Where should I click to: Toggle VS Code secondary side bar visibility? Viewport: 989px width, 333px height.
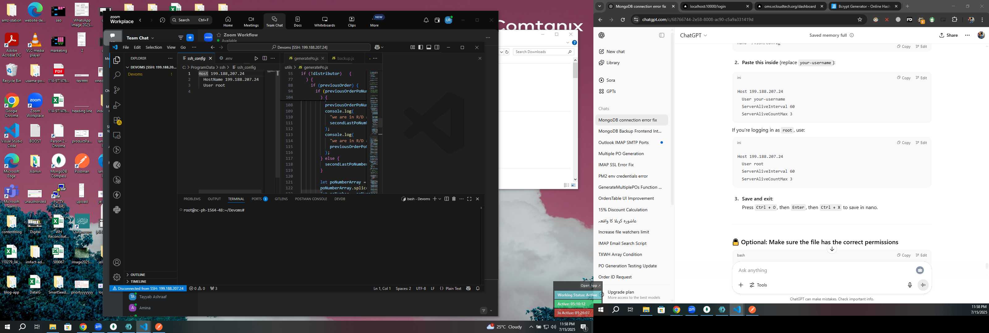point(437,47)
